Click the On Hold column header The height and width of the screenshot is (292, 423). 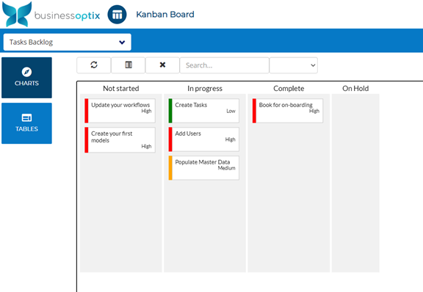pos(355,89)
